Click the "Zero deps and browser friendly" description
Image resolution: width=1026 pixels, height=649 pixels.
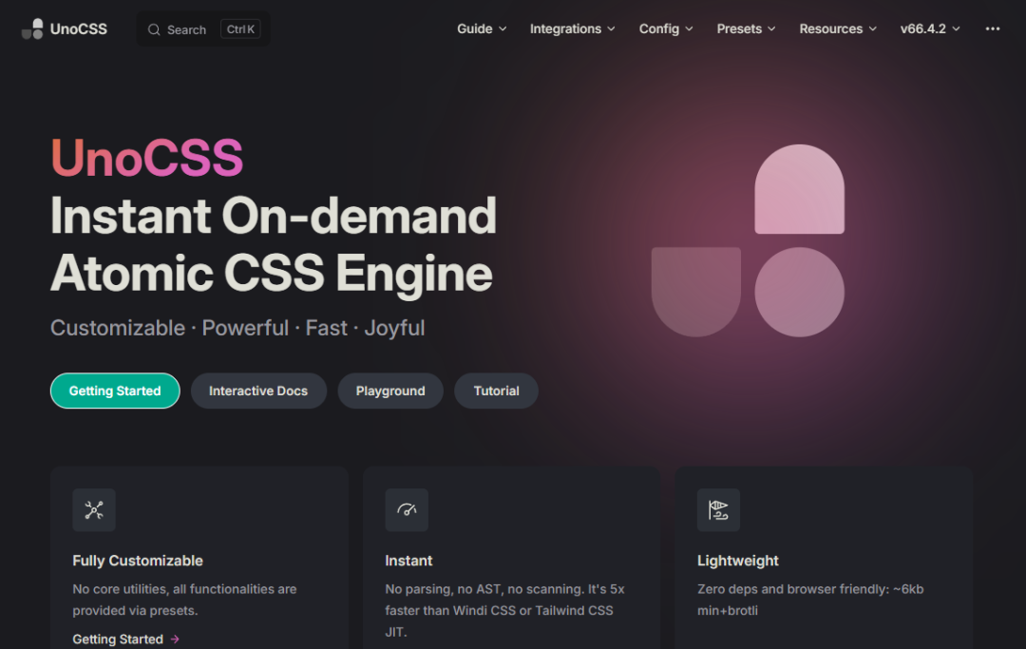pyautogui.click(x=810, y=600)
